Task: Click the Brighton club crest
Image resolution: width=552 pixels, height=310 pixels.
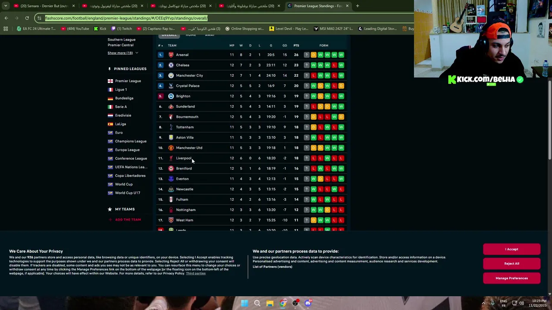Action: click(x=171, y=96)
